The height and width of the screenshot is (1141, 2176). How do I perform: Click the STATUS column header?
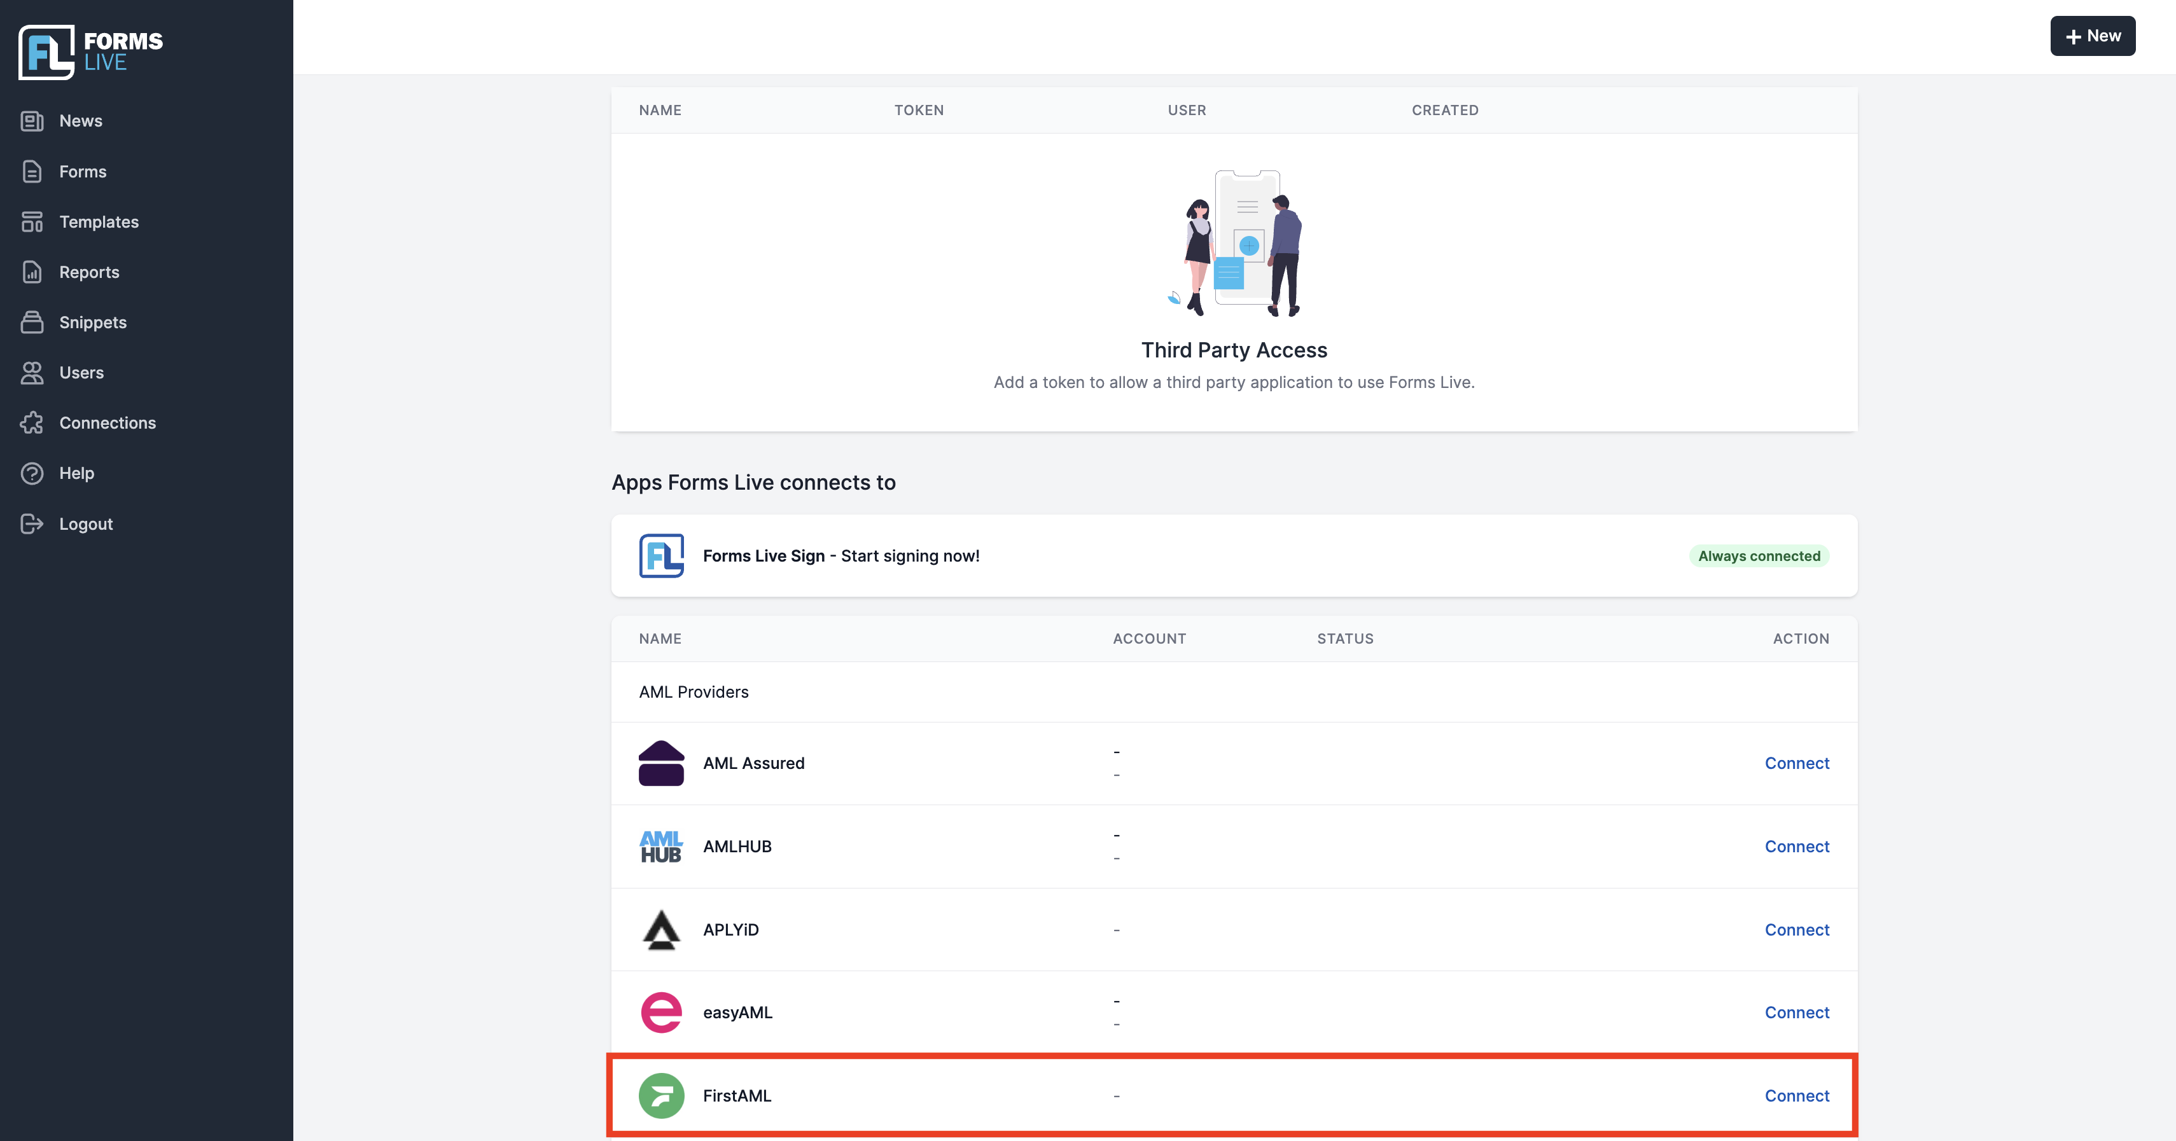[1345, 639]
